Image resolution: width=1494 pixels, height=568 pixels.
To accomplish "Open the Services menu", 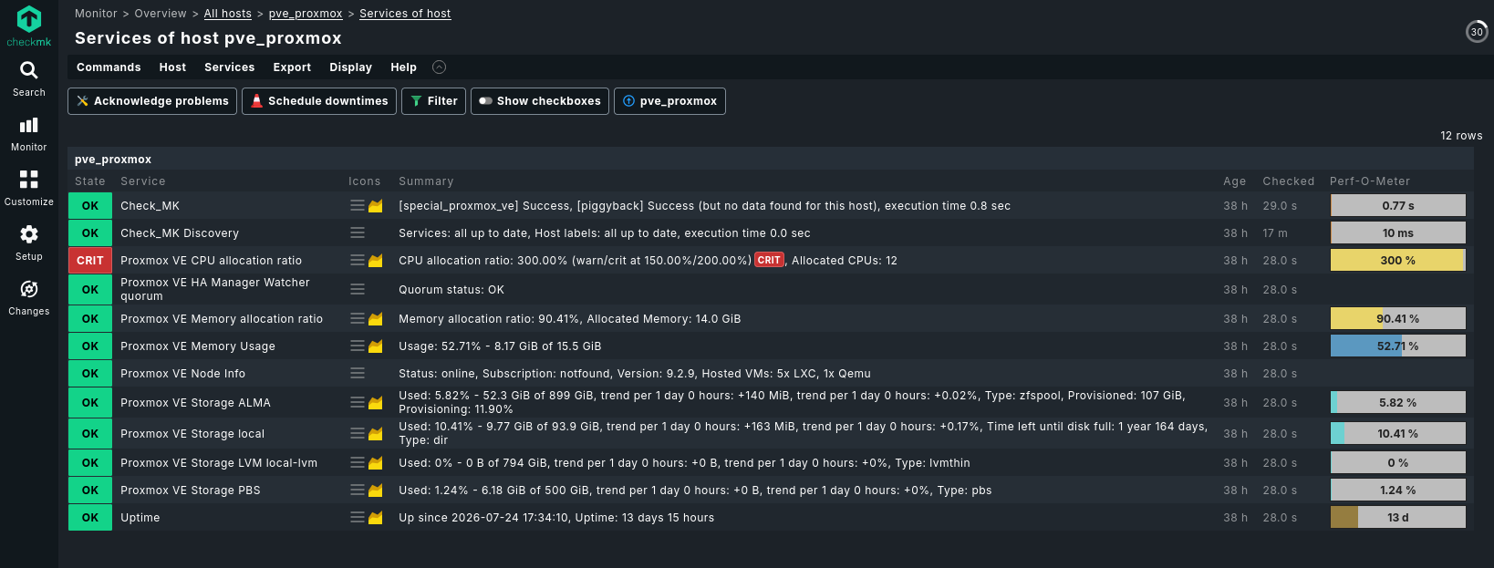I will [x=230, y=67].
